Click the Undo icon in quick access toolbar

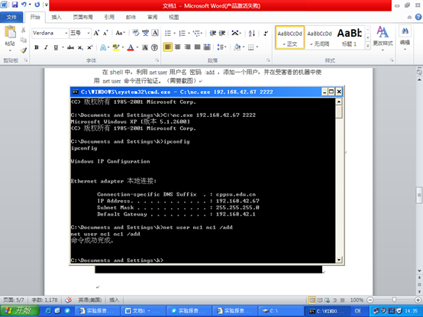24,5
